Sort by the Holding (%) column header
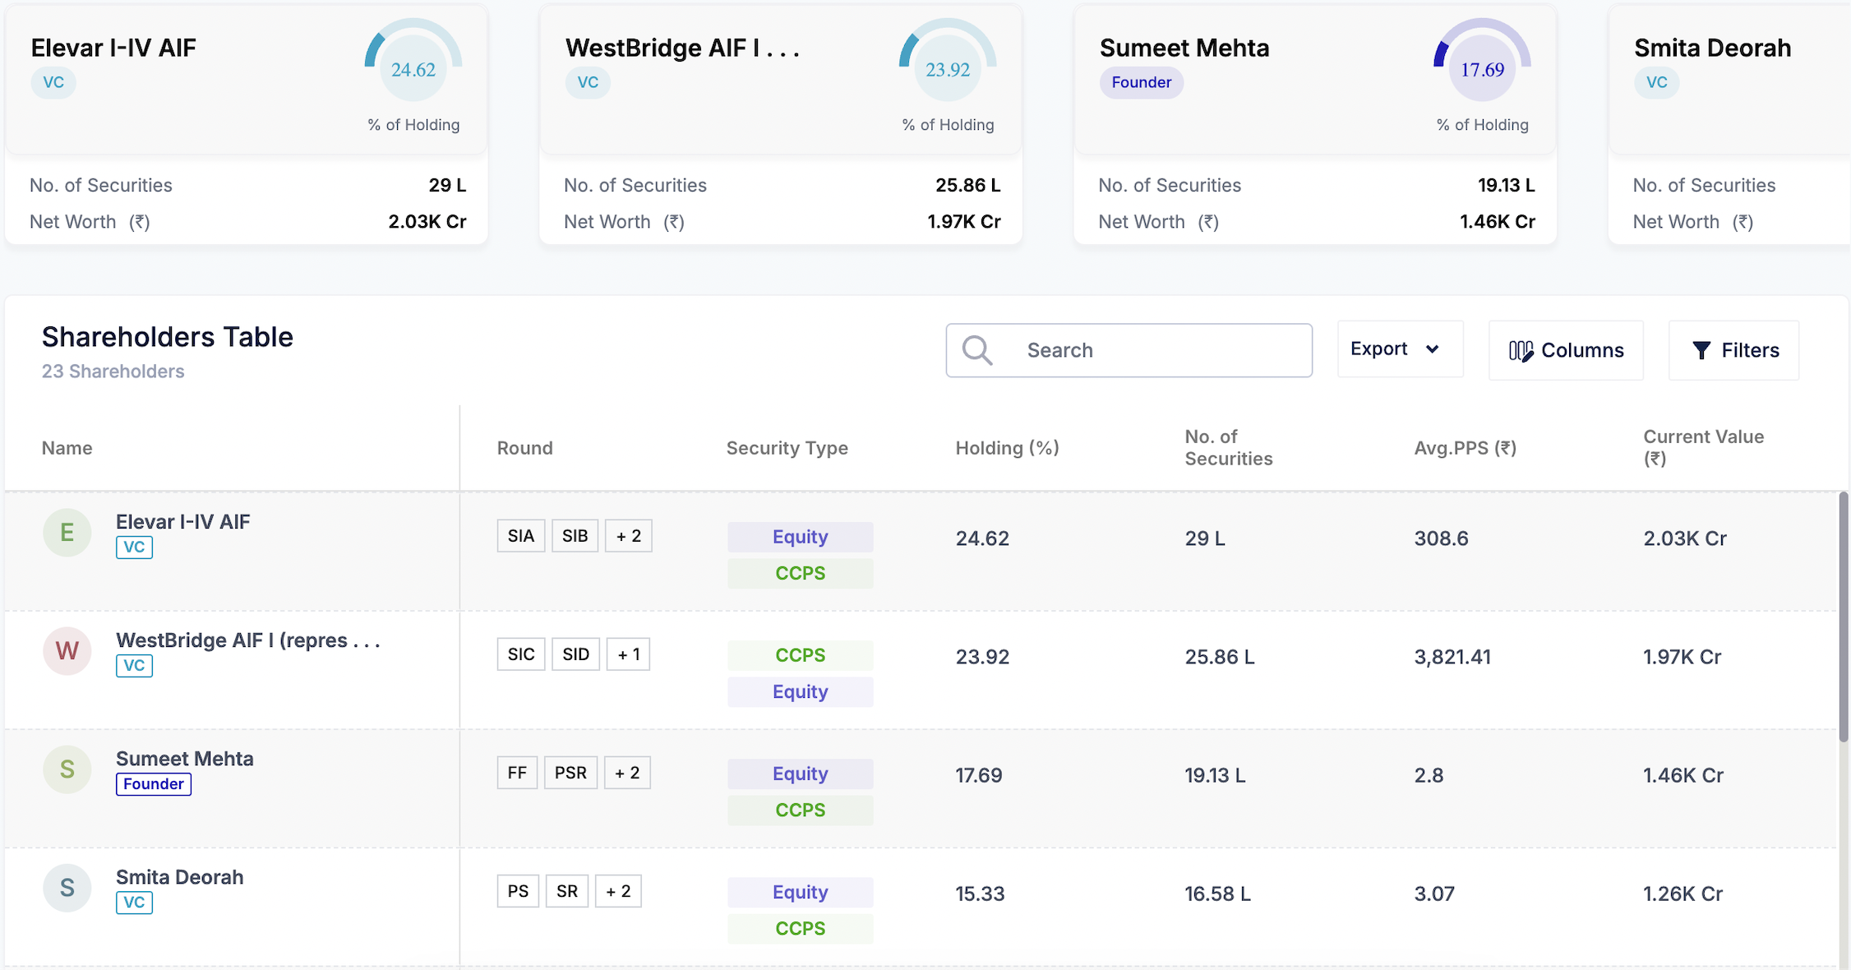The height and width of the screenshot is (970, 1851). coord(1007,448)
